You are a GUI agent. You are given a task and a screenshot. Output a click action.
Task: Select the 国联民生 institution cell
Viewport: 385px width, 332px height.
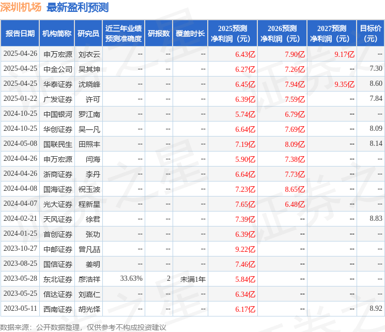pyautogui.click(x=58, y=144)
